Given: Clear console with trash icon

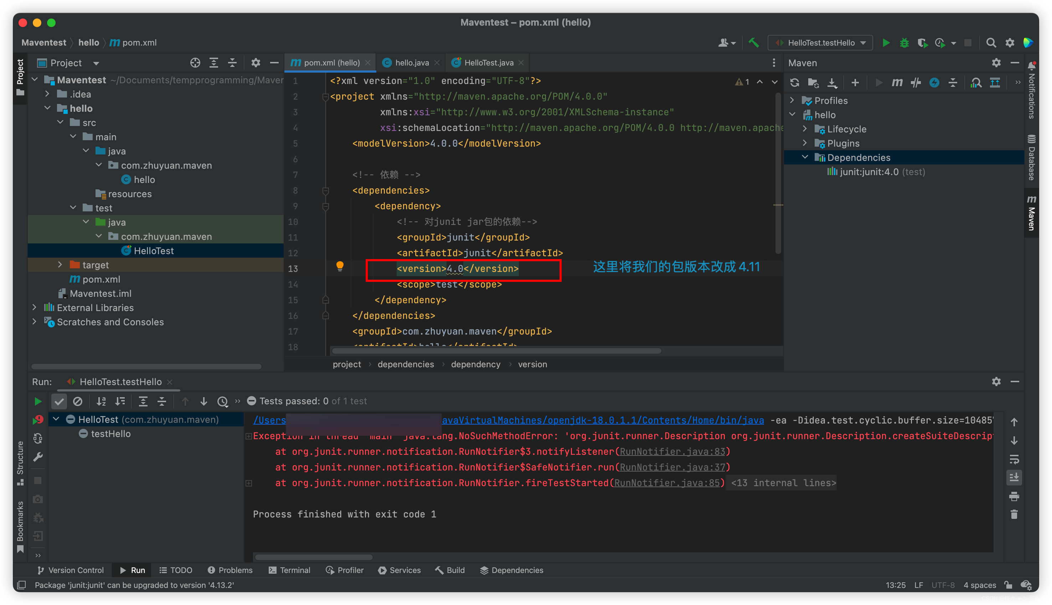Looking at the screenshot, I should tap(1014, 514).
